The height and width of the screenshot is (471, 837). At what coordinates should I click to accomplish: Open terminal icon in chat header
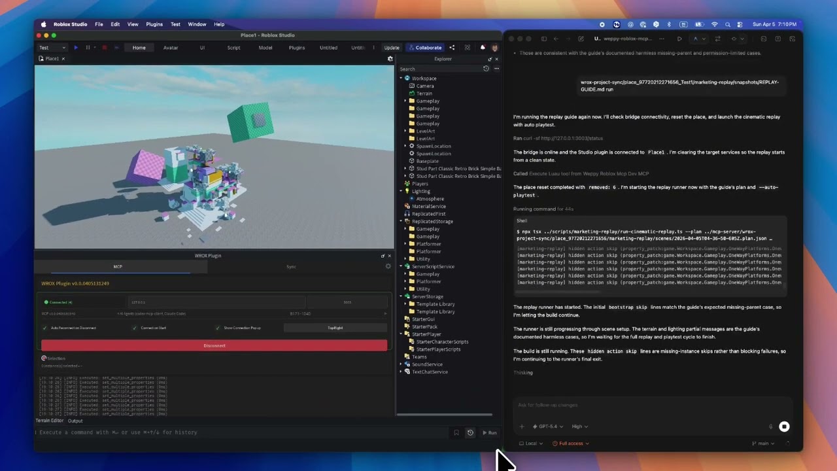tap(763, 39)
